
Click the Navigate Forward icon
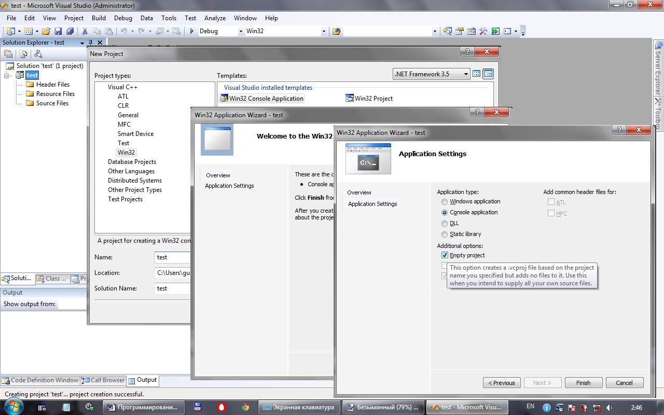[176, 31]
